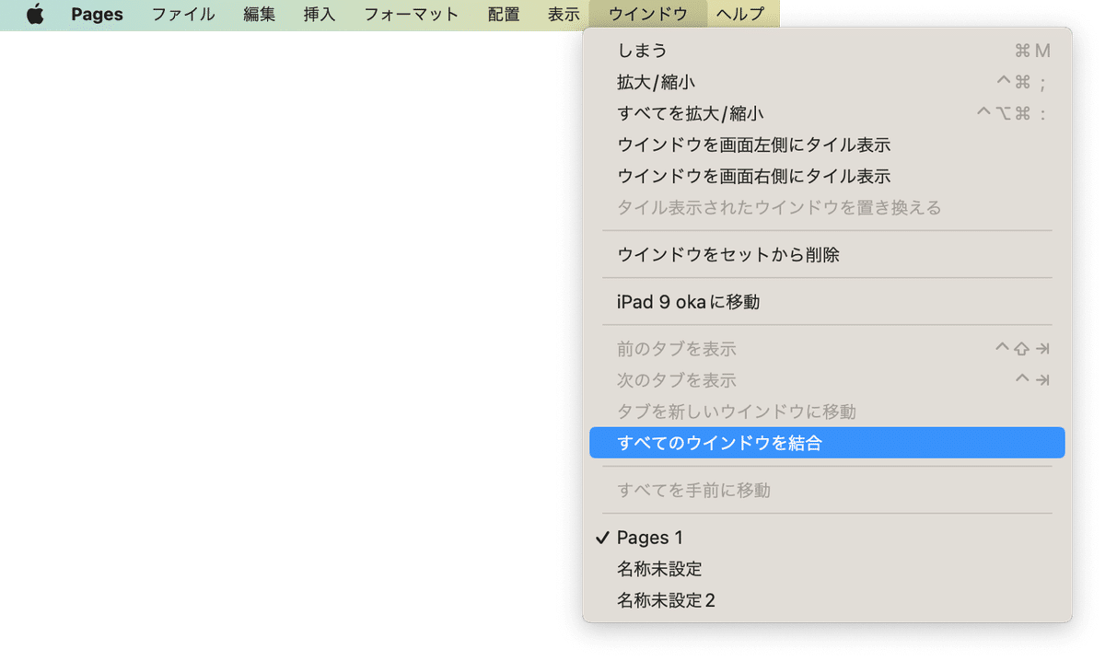Select ウインドウをセットから削除
This screenshot has width=1105, height=661.
pos(827,254)
